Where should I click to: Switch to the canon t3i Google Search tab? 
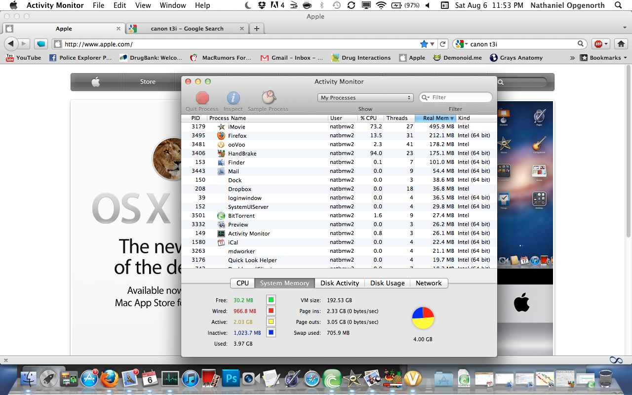click(188, 29)
